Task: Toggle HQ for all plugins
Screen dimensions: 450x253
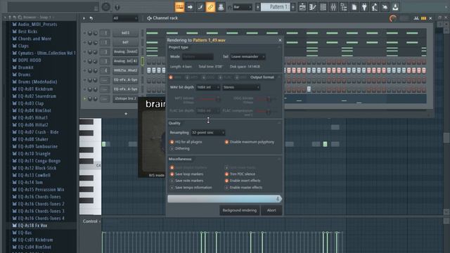Action: [x=172, y=142]
